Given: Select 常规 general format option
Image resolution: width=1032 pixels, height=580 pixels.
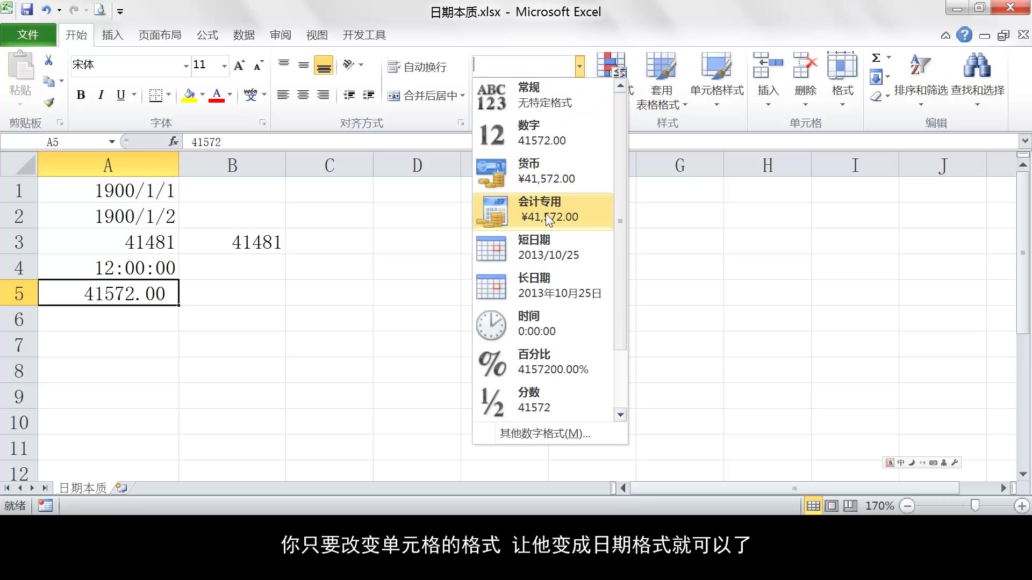Looking at the screenshot, I should pos(543,95).
